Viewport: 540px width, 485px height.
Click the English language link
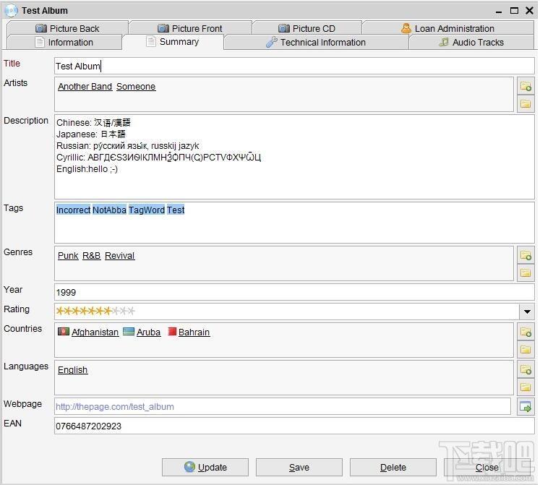click(73, 369)
